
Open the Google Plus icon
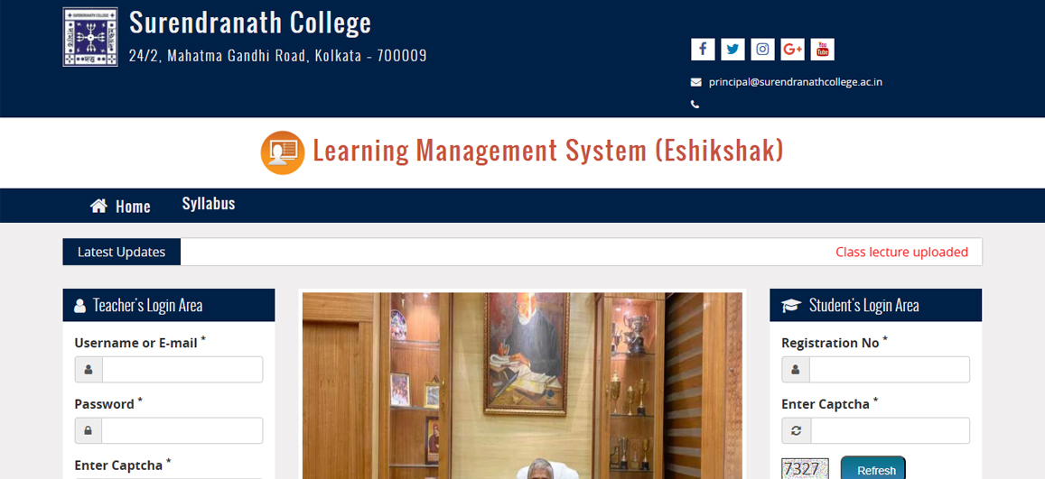click(x=792, y=50)
